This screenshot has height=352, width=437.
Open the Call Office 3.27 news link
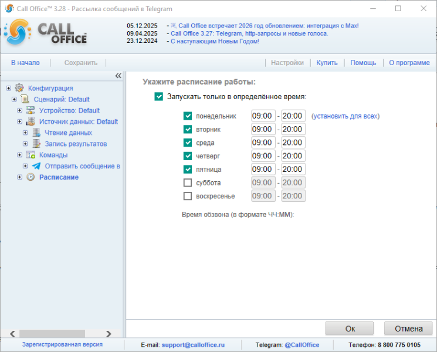(x=249, y=33)
